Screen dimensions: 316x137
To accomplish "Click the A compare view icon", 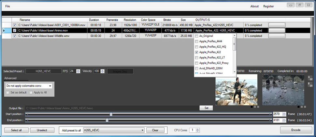I will pos(310,78).
